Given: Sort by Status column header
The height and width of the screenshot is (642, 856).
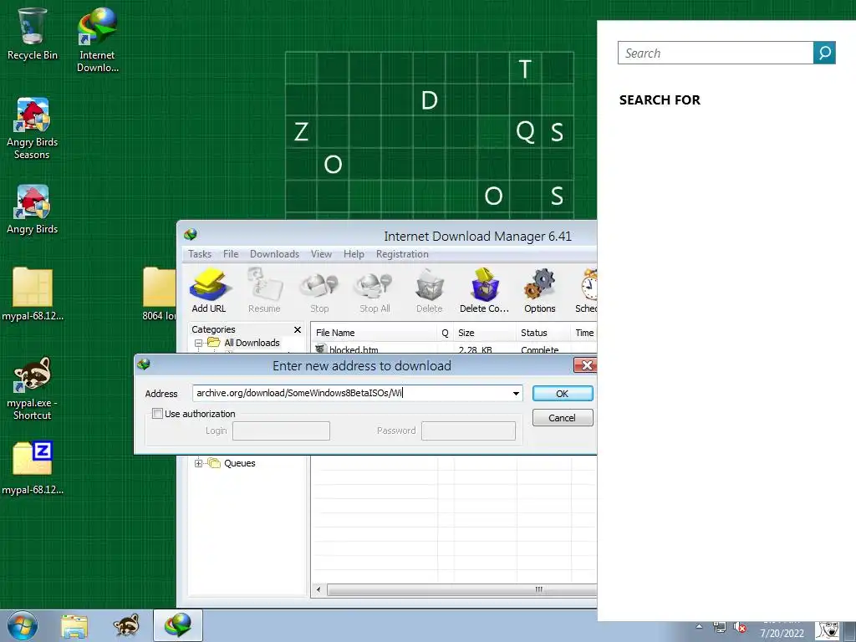Looking at the screenshot, I should point(543,333).
